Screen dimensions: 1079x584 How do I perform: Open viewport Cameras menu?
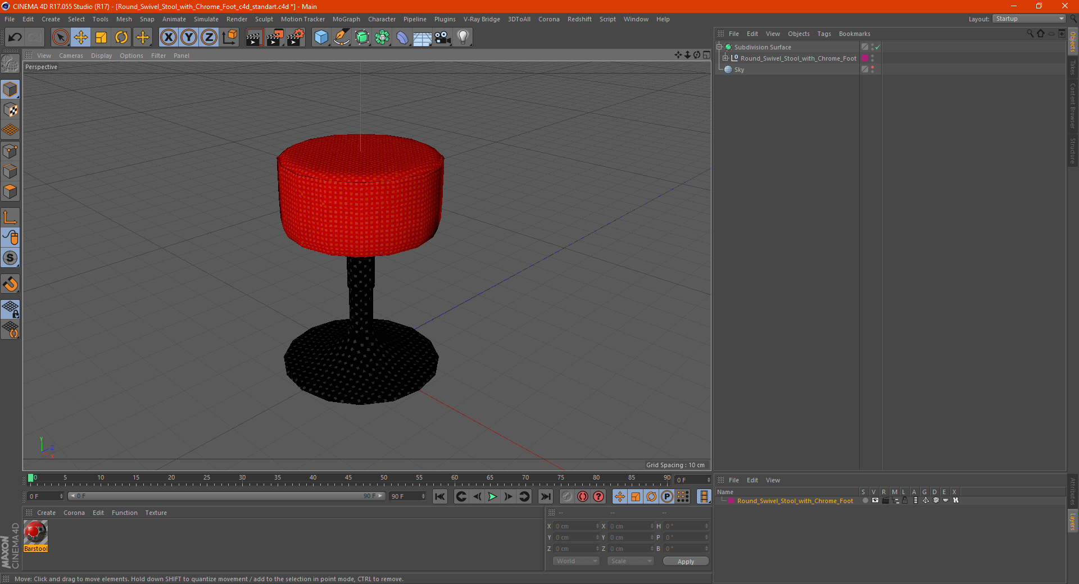pos(71,56)
